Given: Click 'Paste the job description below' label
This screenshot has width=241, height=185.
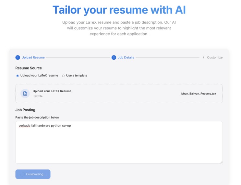Looking at the screenshot, I should (37, 118).
